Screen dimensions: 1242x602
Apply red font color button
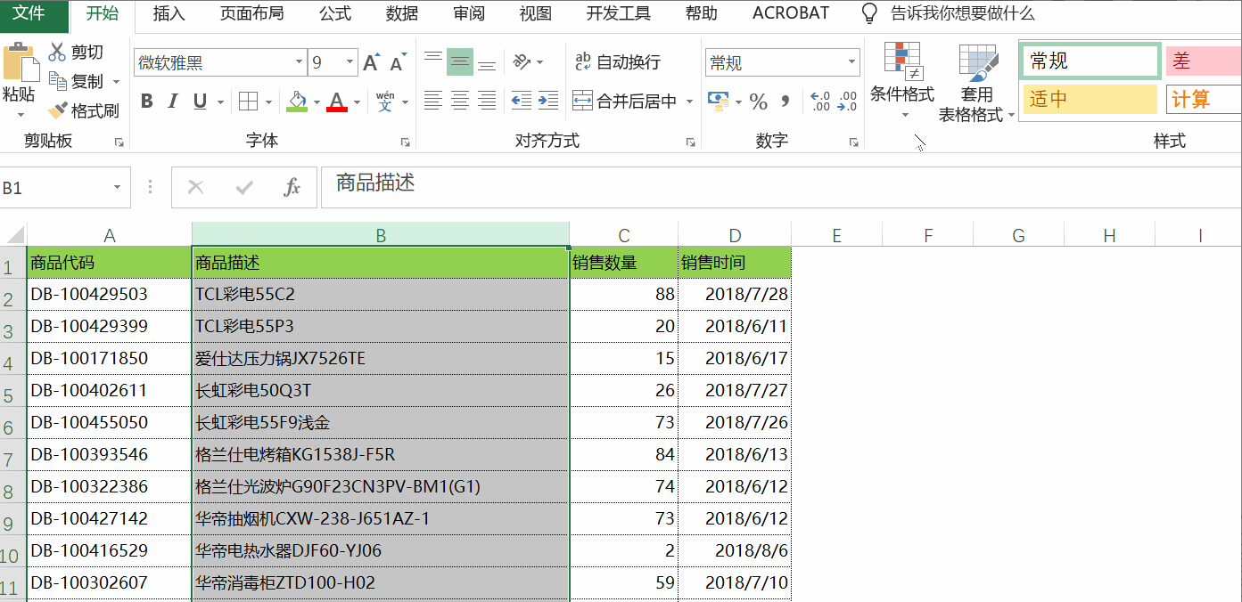pos(336,102)
